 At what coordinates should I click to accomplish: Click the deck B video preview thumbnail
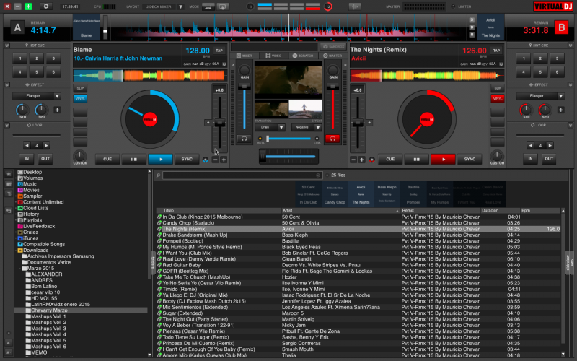(x=305, y=109)
